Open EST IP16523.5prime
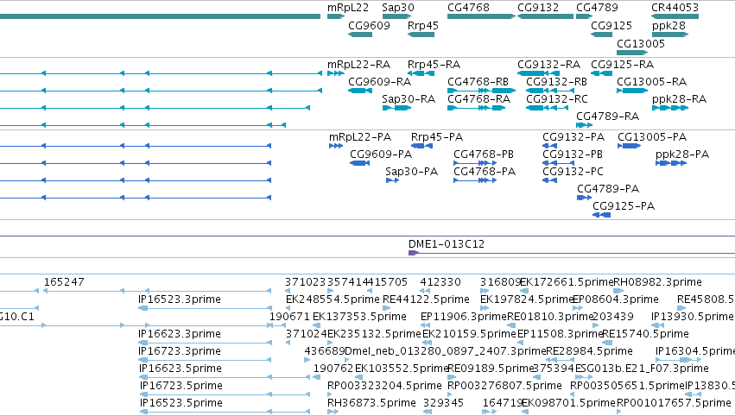The image size is (735, 416). [181, 403]
